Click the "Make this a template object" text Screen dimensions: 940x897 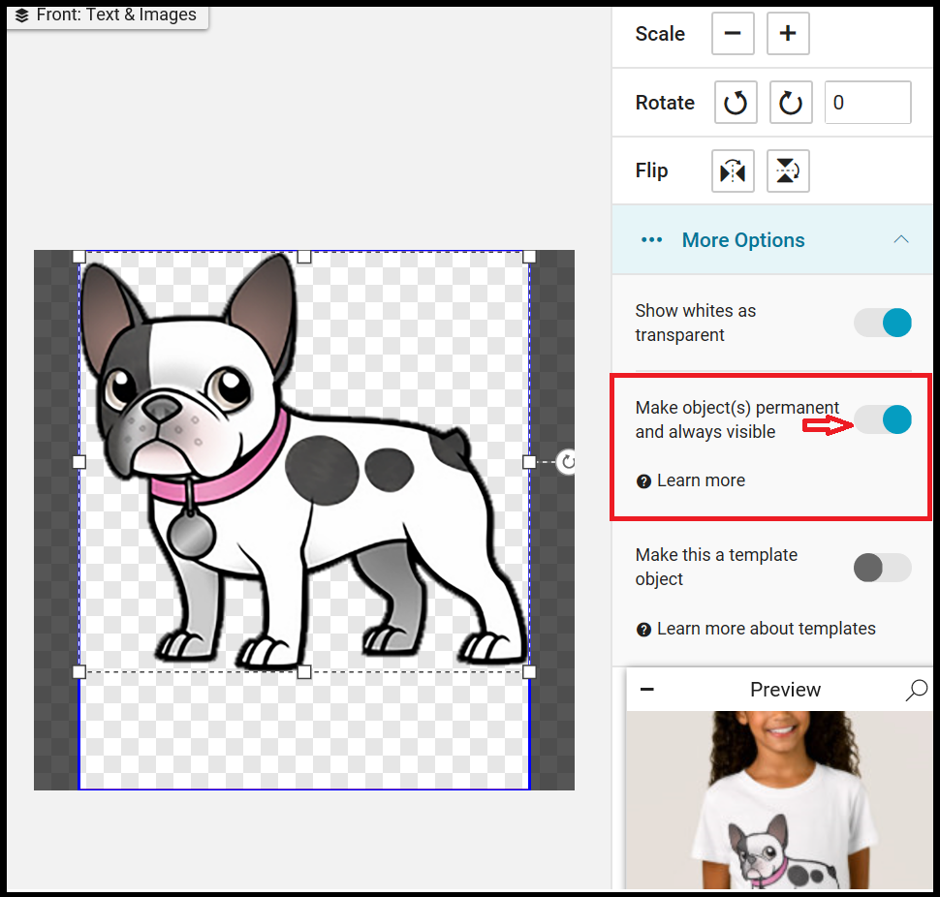[x=716, y=567]
